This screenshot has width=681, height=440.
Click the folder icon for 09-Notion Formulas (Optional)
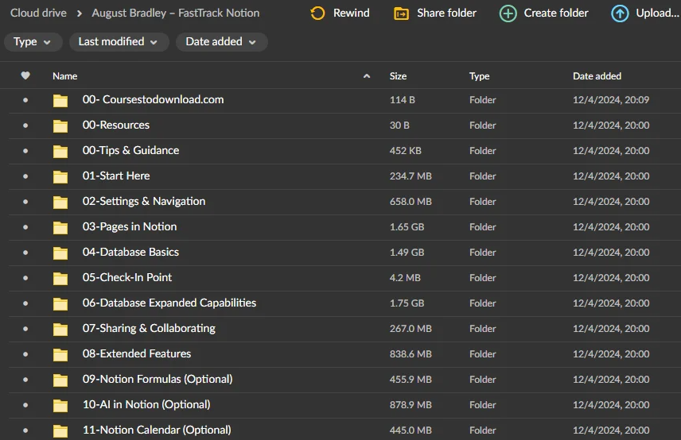pyautogui.click(x=60, y=380)
